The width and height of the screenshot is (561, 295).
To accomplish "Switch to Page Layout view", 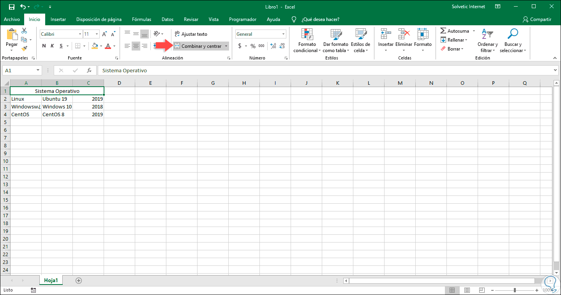I will tap(467, 290).
